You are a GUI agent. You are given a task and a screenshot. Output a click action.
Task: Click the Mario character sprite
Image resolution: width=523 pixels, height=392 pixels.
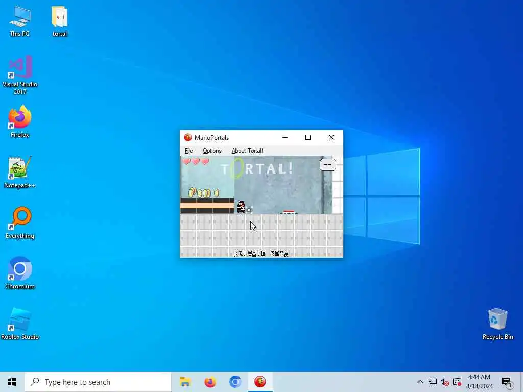pyautogui.click(x=241, y=207)
